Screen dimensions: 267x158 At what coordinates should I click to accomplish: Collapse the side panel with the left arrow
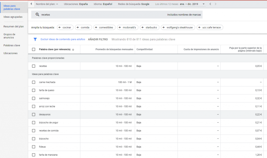coord(31,4)
